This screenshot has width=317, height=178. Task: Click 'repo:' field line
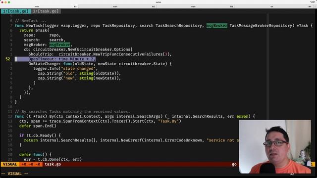click(x=42, y=35)
